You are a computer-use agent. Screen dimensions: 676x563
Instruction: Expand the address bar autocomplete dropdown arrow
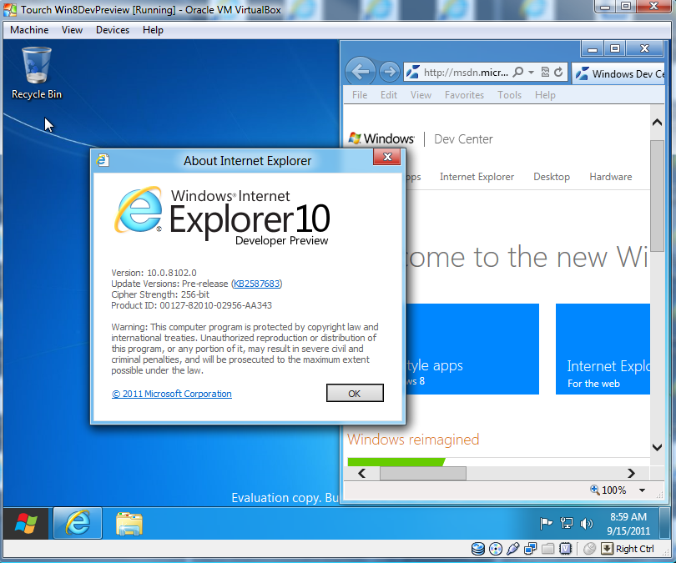tap(532, 72)
